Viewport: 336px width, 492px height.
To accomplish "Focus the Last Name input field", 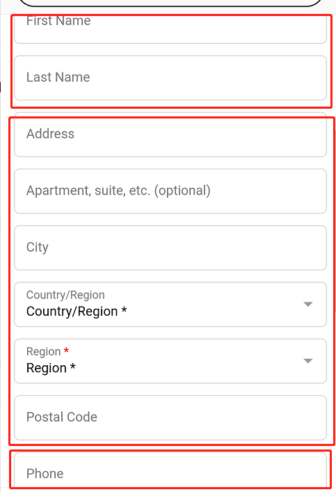I will click(x=170, y=78).
